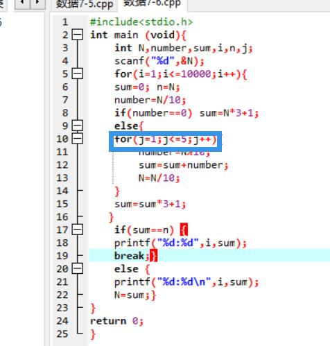The image size is (330, 346).
Task: Click on 'N=N/10;' at line 13
Action: (x=159, y=178)
